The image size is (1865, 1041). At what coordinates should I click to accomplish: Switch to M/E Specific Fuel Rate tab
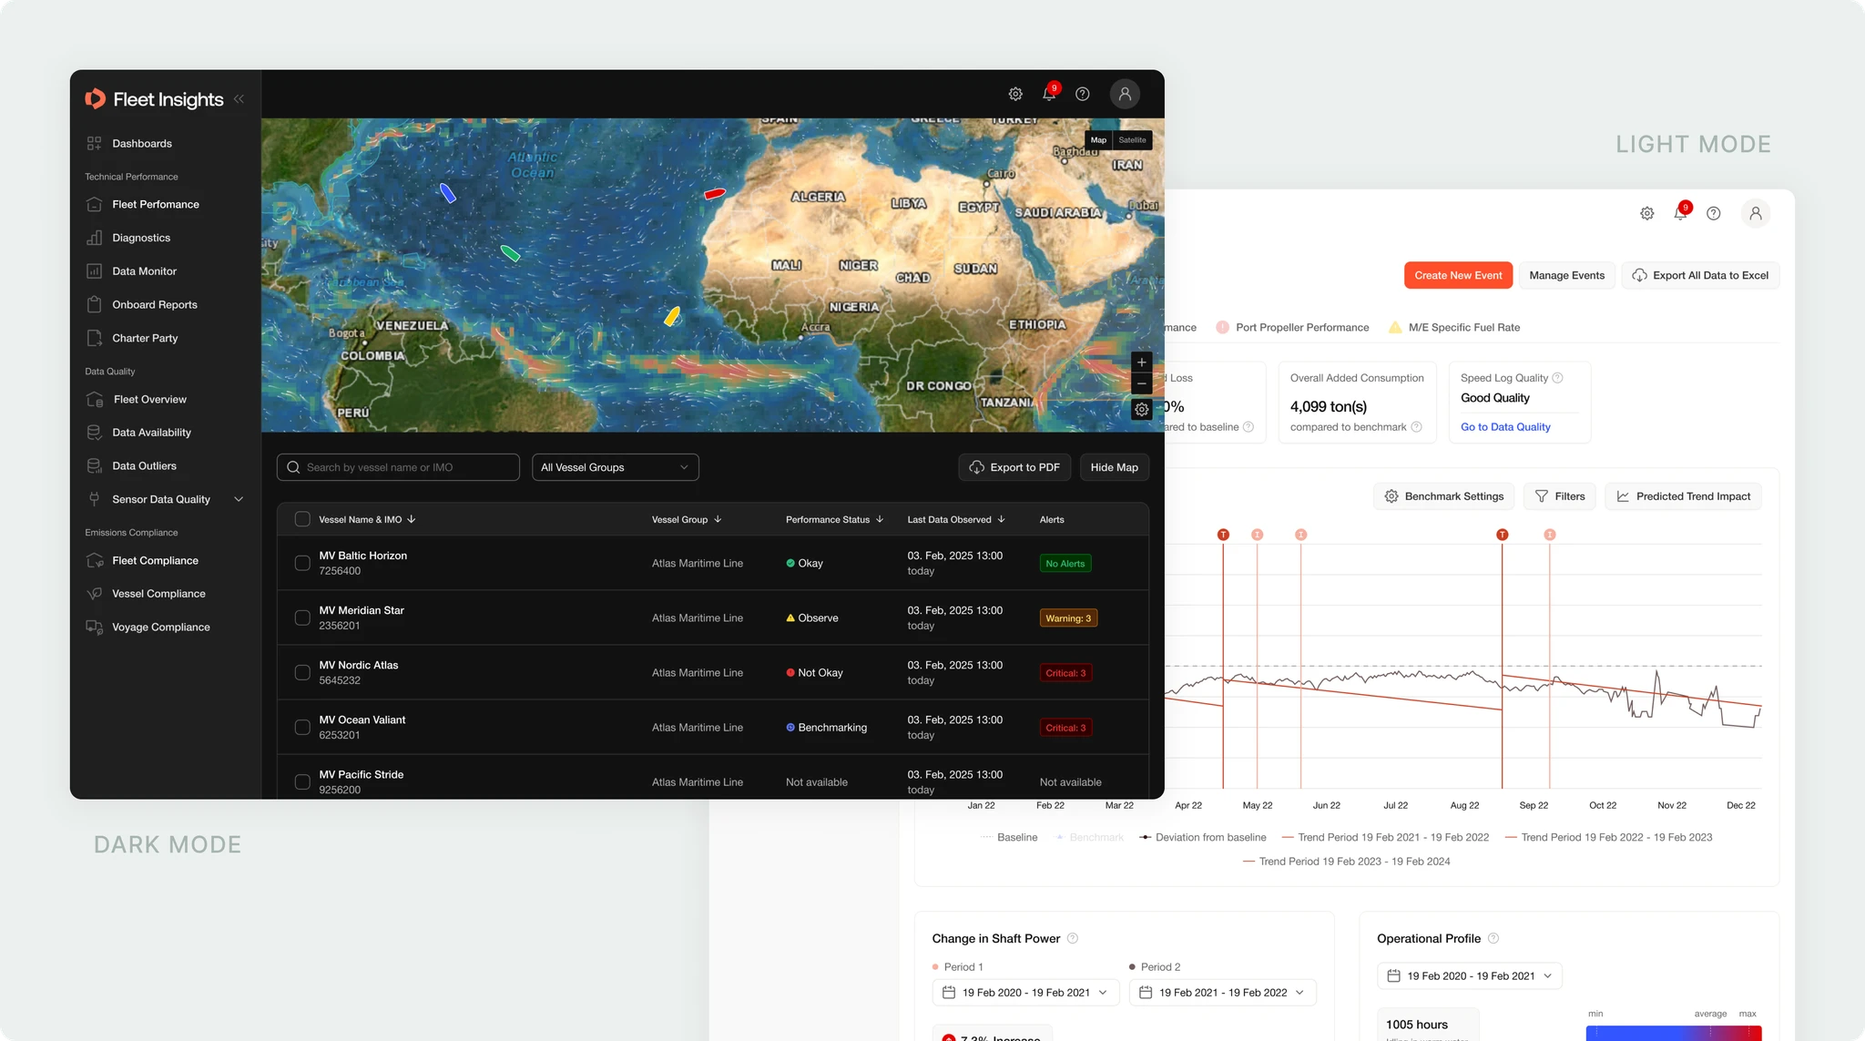[1453, 328]
